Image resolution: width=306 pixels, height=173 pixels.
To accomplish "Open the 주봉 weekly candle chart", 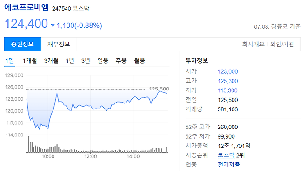I will point(121,61).
